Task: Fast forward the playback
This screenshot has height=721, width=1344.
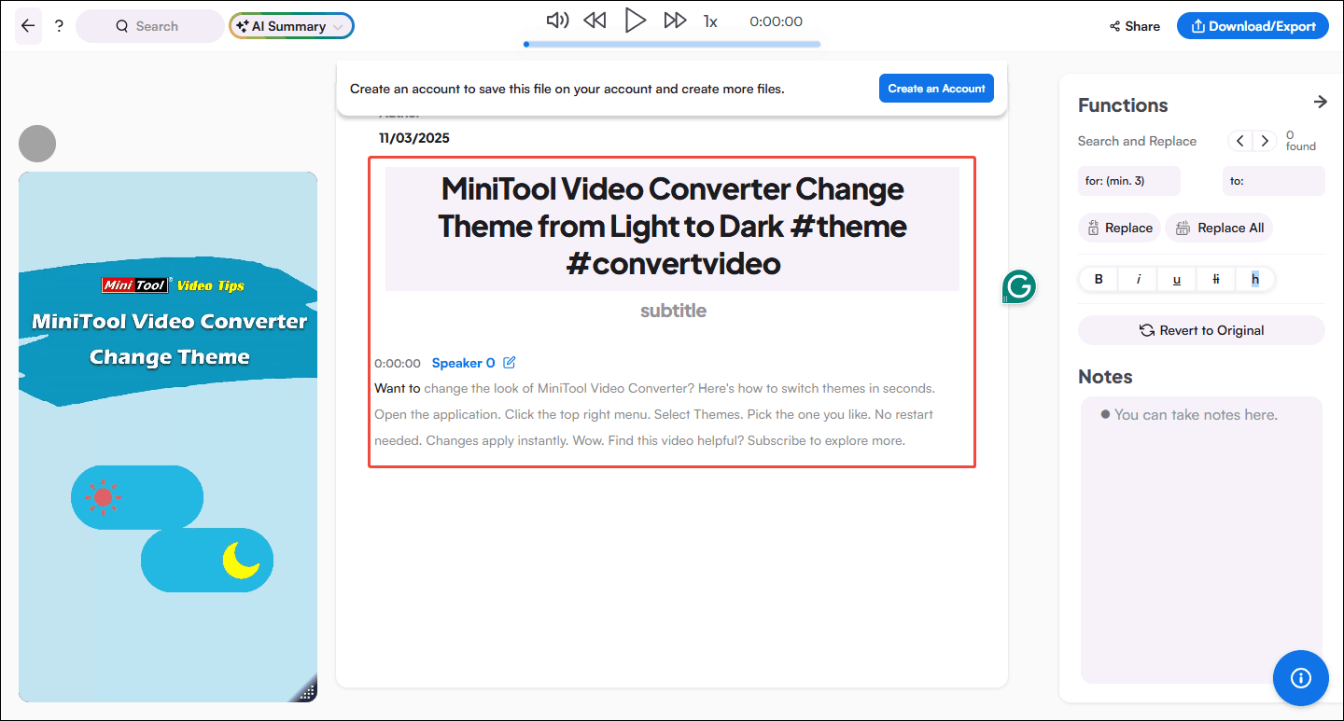Action: 675,20
